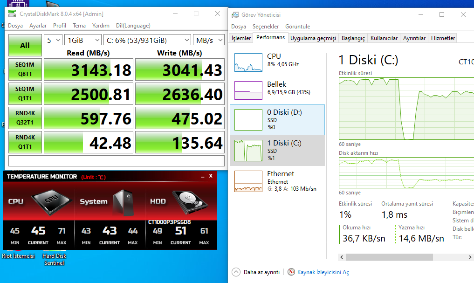Open the Kaynak İzleyicisi Aç link
The image size is (474, 283).
pyautogui.click(x=323, y=272)
